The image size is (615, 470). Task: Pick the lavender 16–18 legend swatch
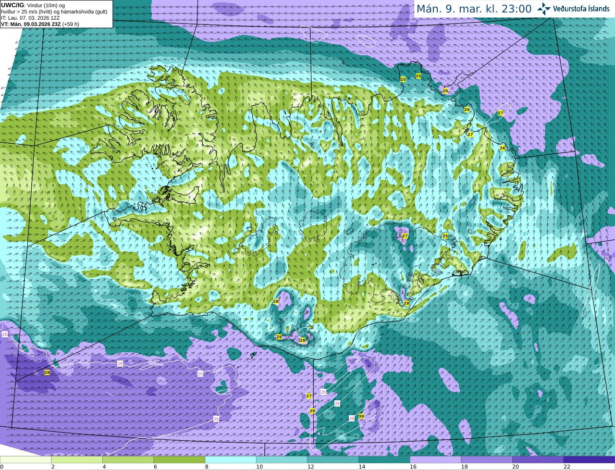tap(435, 460)
